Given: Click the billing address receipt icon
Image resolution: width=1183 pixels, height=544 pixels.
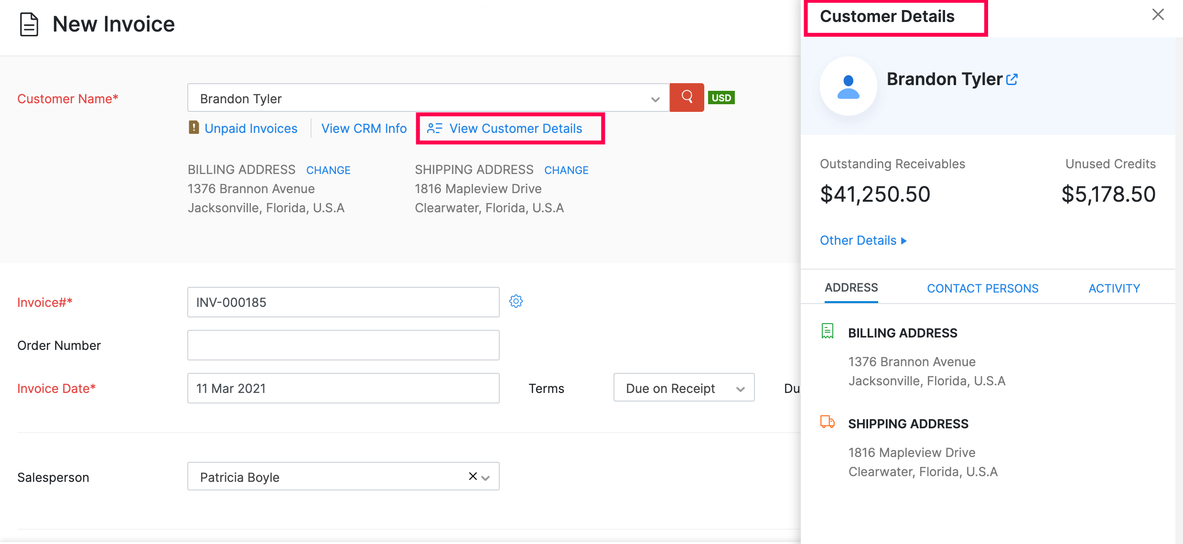Looking at the screenshot, I should (x=827, y=330).
